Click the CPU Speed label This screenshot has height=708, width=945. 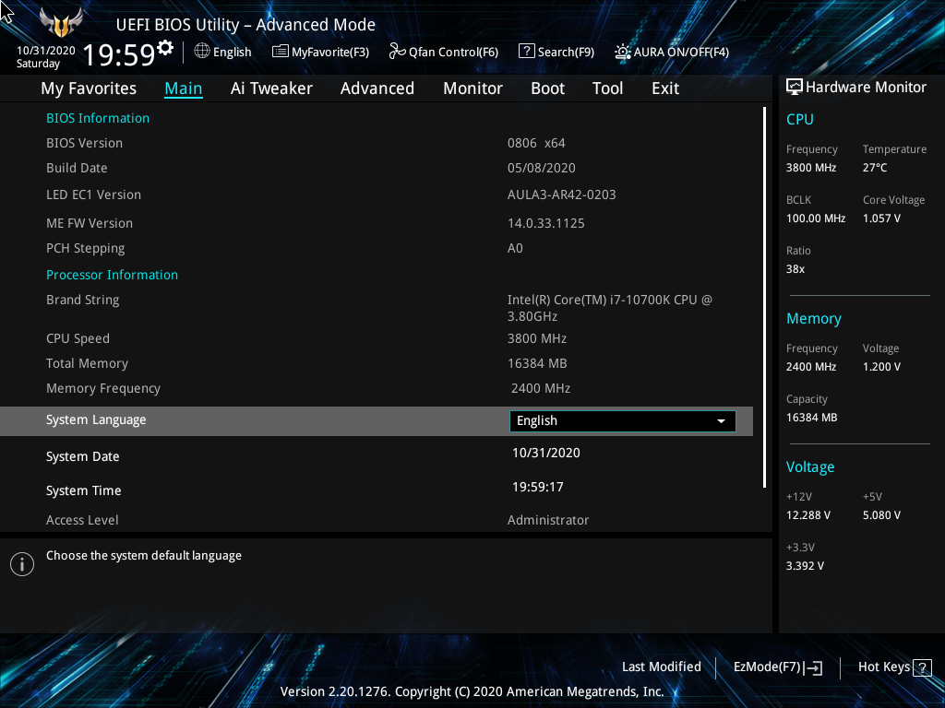coord(78,339)
